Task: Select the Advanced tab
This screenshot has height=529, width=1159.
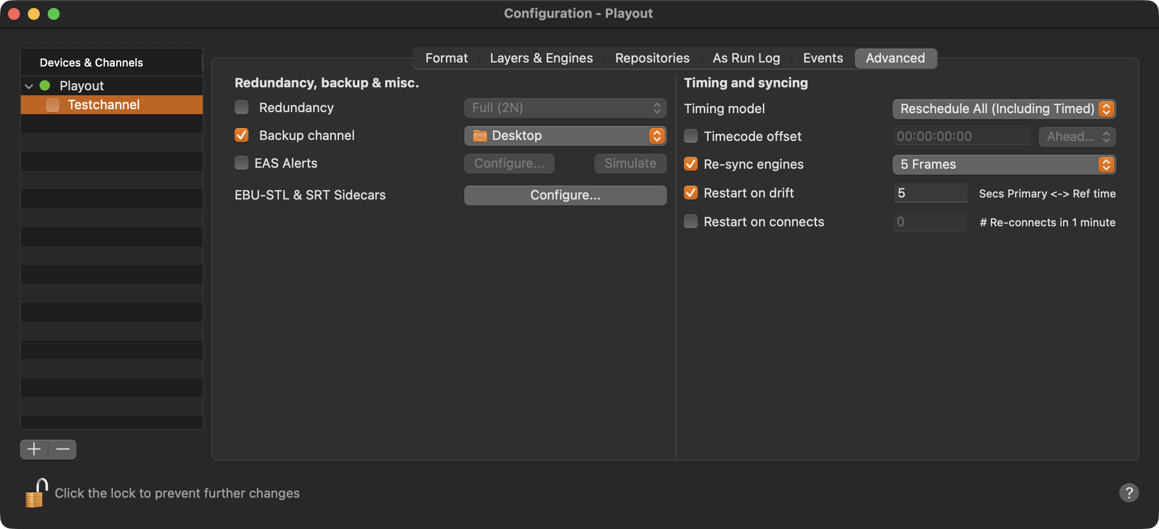Action: point(896,58)
